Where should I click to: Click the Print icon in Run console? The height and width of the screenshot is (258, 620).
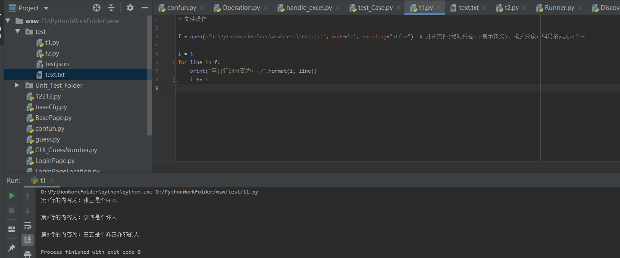click(28, 254)
